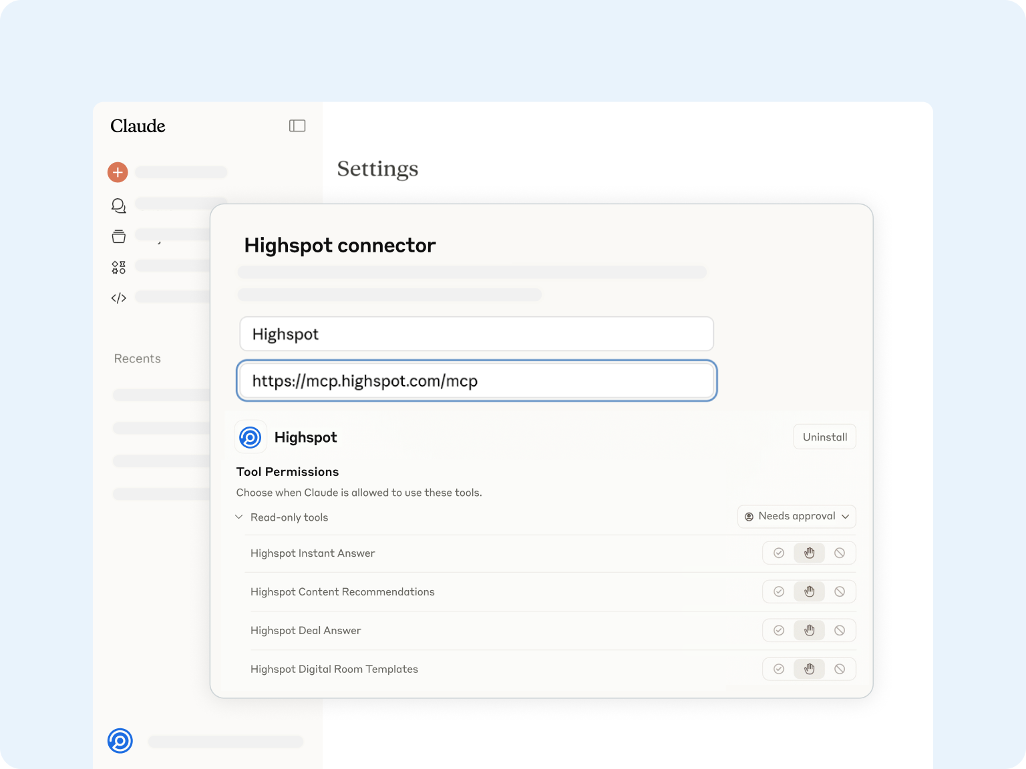Block the Highspot Instant Answer tool
Screen dimensions: 1026x769
[x=840, y=553]
